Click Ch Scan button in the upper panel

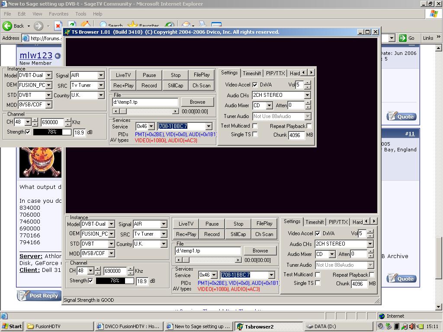coord(202,85)
